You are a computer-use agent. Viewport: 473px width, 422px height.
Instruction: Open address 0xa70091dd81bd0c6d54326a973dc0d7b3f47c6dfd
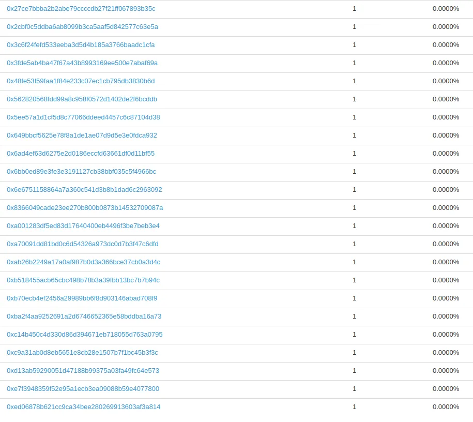tap(82, 244)
